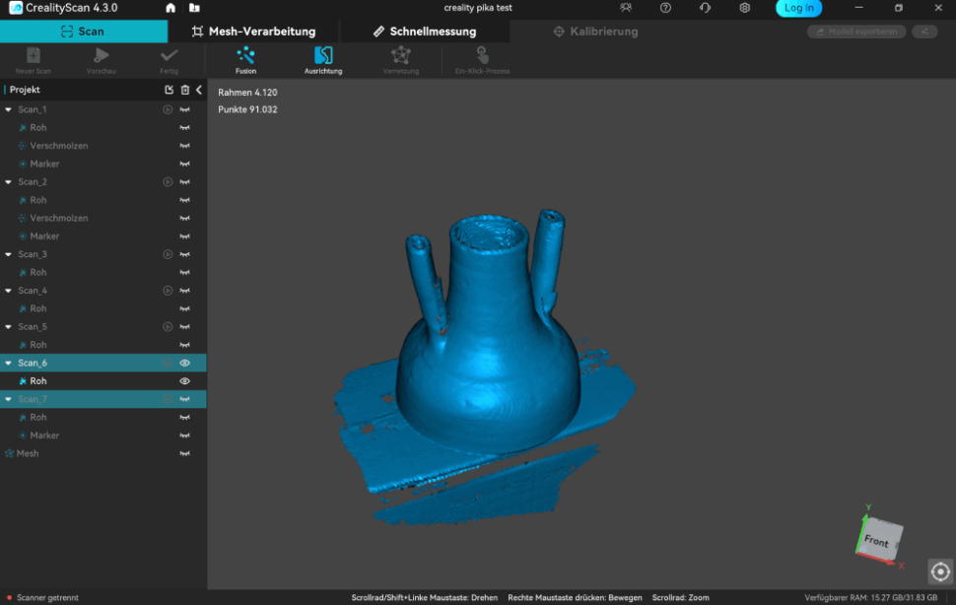Select the Ausrichtung alignment tool
Image resolution: width=956 pixels, height=605 pixels.
323,60
